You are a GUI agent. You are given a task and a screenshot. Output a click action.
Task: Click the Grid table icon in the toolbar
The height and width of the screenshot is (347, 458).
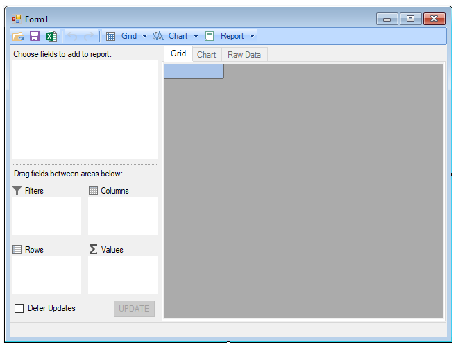(111, 36)
